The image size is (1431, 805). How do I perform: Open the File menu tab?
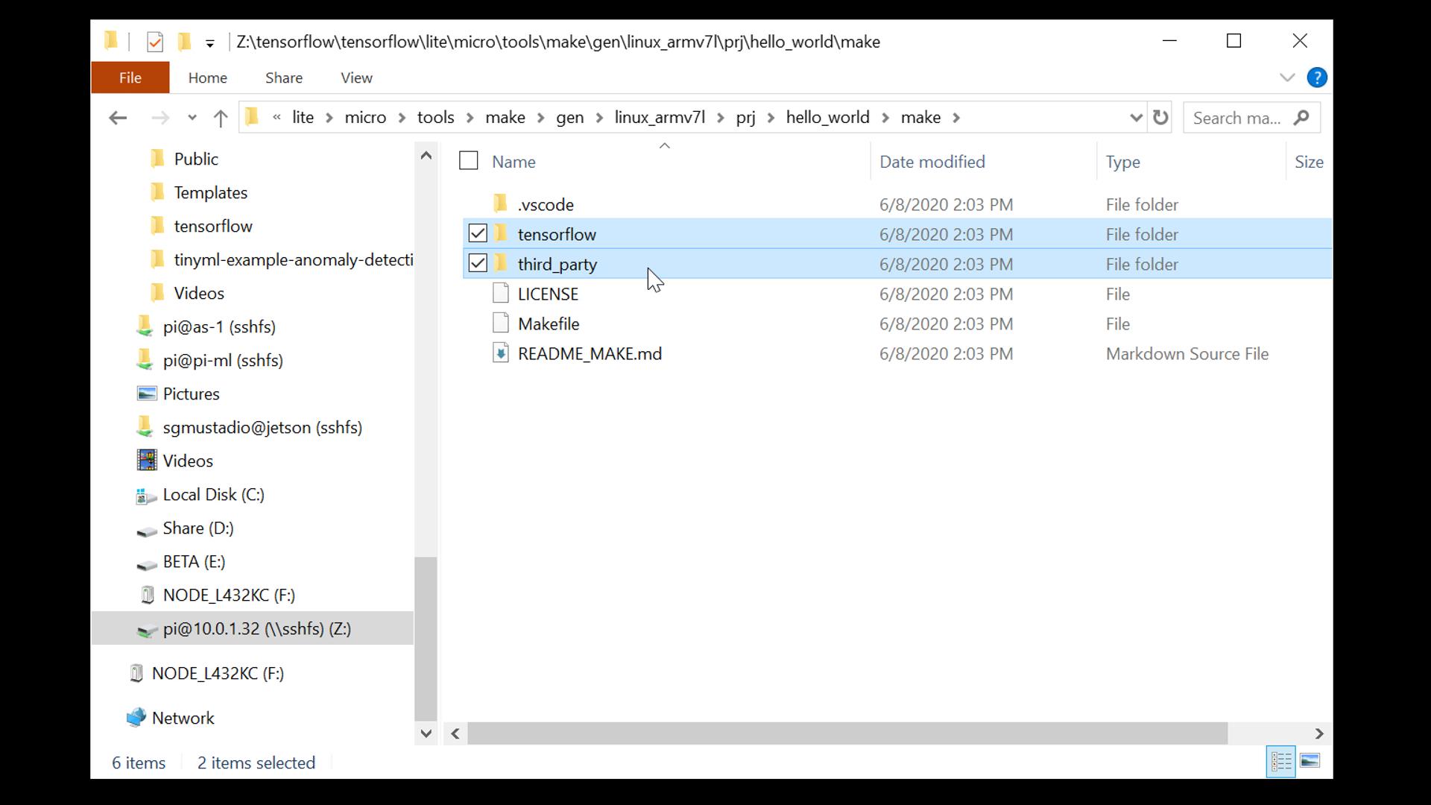click(x=130, y=78)
